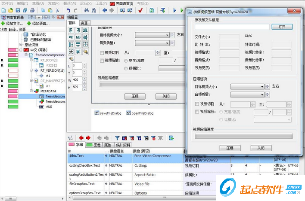Viewport: 305px width, 201px height.
Task: Click the blue funnel filter icon
Action: point(117,138)
